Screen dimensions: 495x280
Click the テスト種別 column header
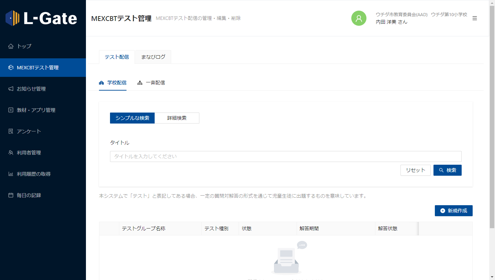pyautogui.click(x=220, y=229)
